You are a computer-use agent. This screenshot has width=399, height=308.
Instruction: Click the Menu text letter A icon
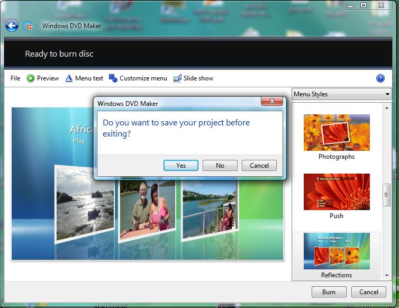[69, 78]
